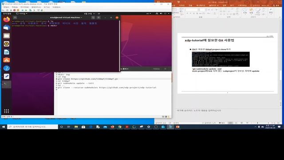The image size is (284, 160).
Task: Click the Cortana circle on the taskbar
Action: coord(61,127)
